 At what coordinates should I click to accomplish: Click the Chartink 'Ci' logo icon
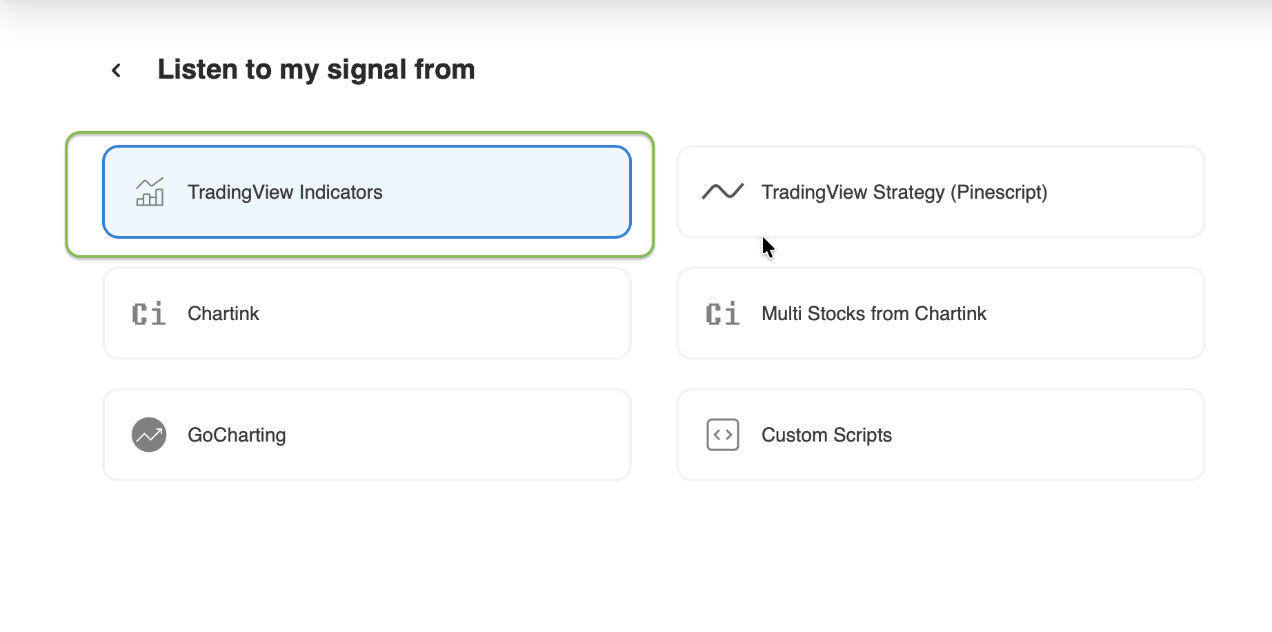148,313
